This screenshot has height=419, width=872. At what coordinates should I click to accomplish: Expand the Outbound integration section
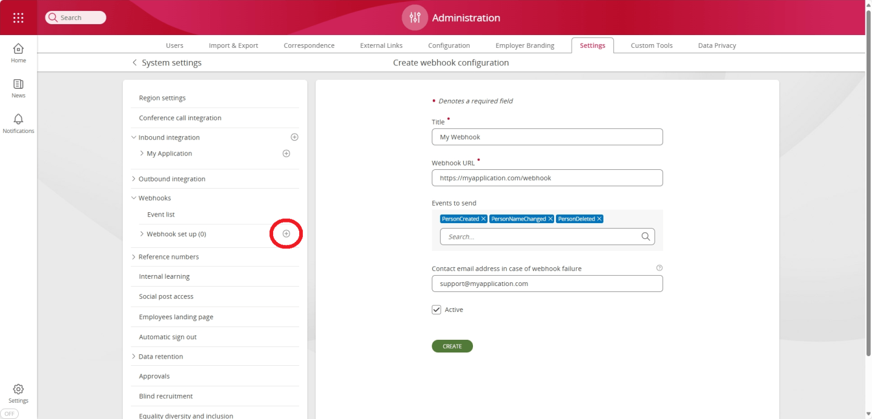[x=133, y=178]
